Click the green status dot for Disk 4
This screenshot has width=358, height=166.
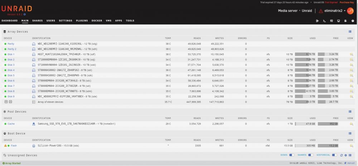point(5,70)
